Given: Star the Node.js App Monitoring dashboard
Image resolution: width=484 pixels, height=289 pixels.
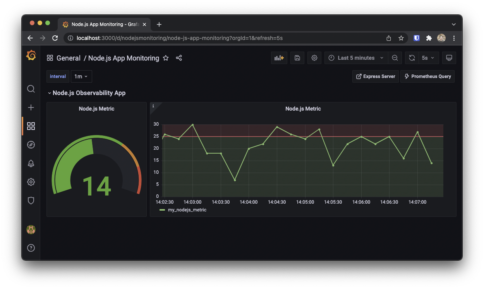Looking at the screenshot, I should pos(166,58).
